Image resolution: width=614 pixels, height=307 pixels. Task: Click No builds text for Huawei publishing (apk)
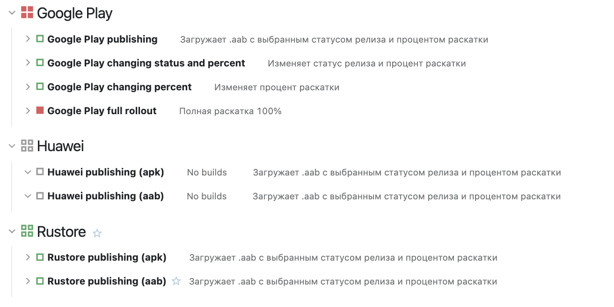(207, 172)
